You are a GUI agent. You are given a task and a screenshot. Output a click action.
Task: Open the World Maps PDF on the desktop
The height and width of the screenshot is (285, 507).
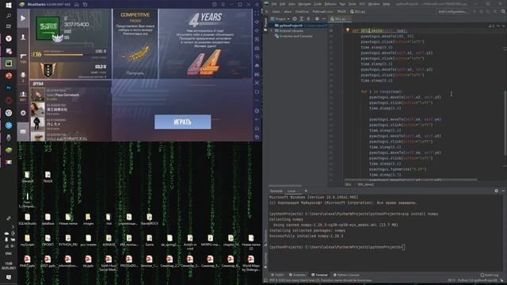[x=250, y=263]
